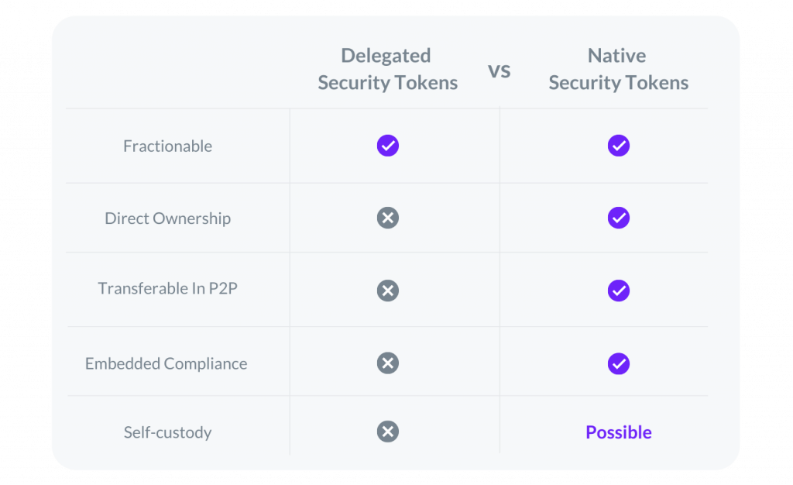Select the Delegated Security Tokens column header
Image resolution: width=793 pixels, height=485 pixels.
tap(387, 69)
